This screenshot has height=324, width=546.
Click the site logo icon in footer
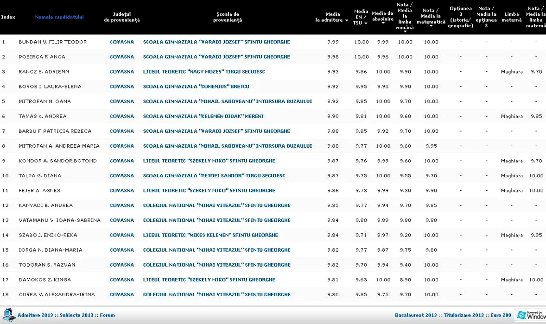point(9,315)
